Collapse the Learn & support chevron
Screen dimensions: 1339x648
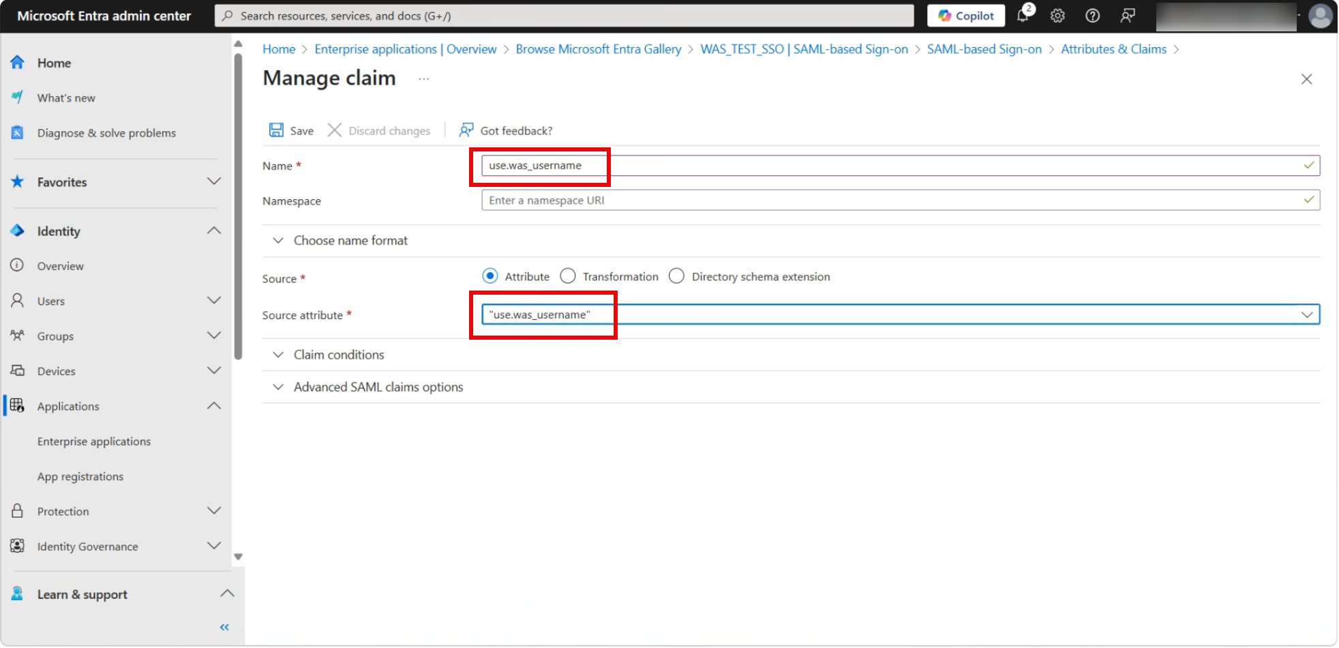click(x=227, y=593)
